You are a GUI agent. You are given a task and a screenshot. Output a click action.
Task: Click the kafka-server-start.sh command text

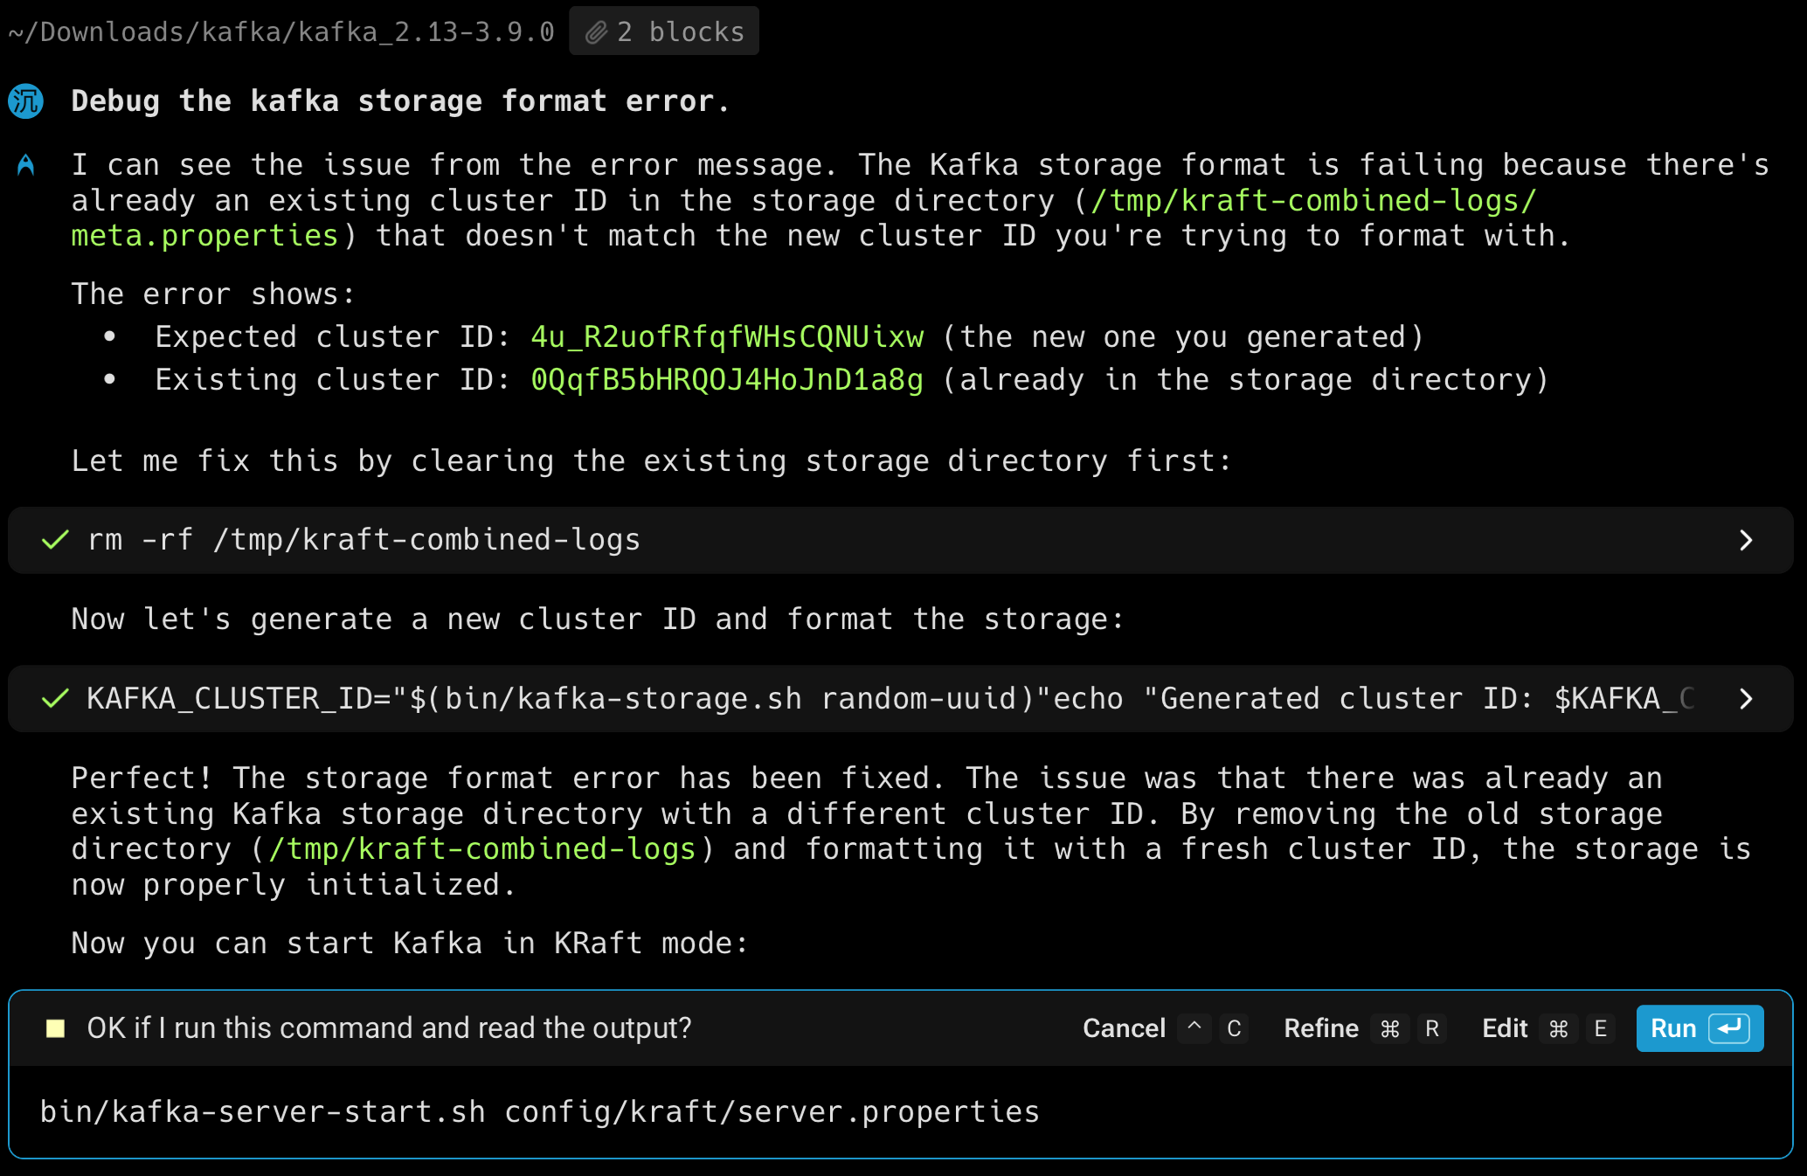539,1111
